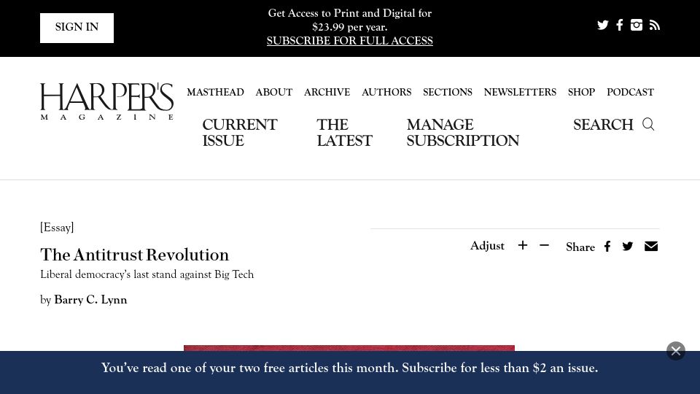Click the SIGN IN button

pos(77,28)
